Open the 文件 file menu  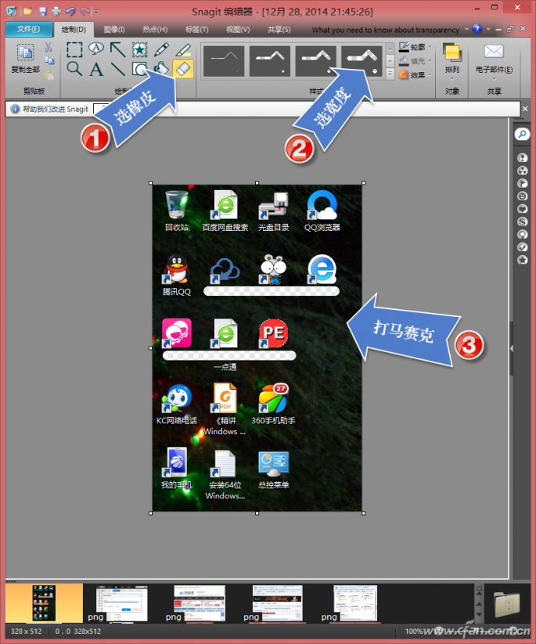click(28, 29)
